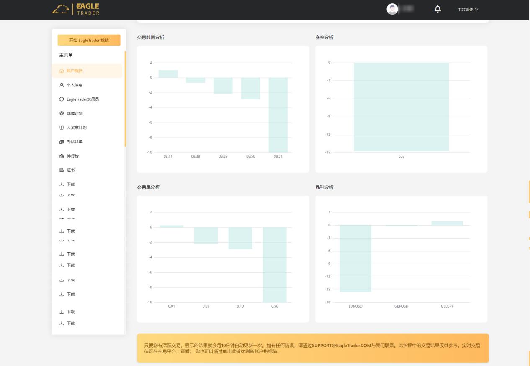Click the Eagle Trader logo
This screenshot has width=530, height=366.
click(76, 9)
